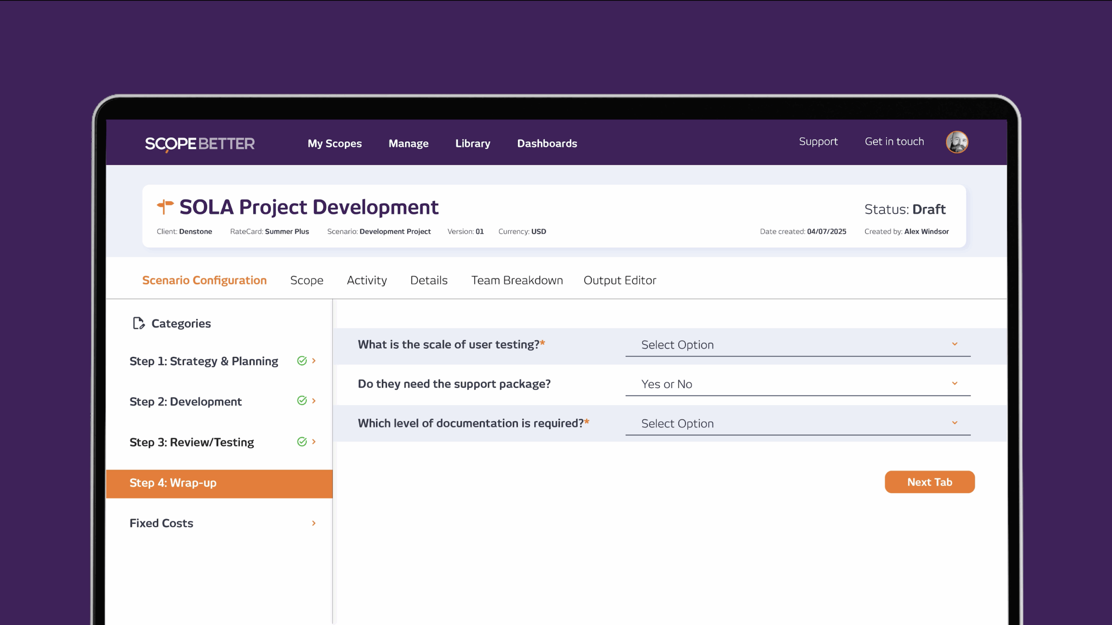Click the green checkmark beside Development
The image size is (1112, 625).
(302, 401)
